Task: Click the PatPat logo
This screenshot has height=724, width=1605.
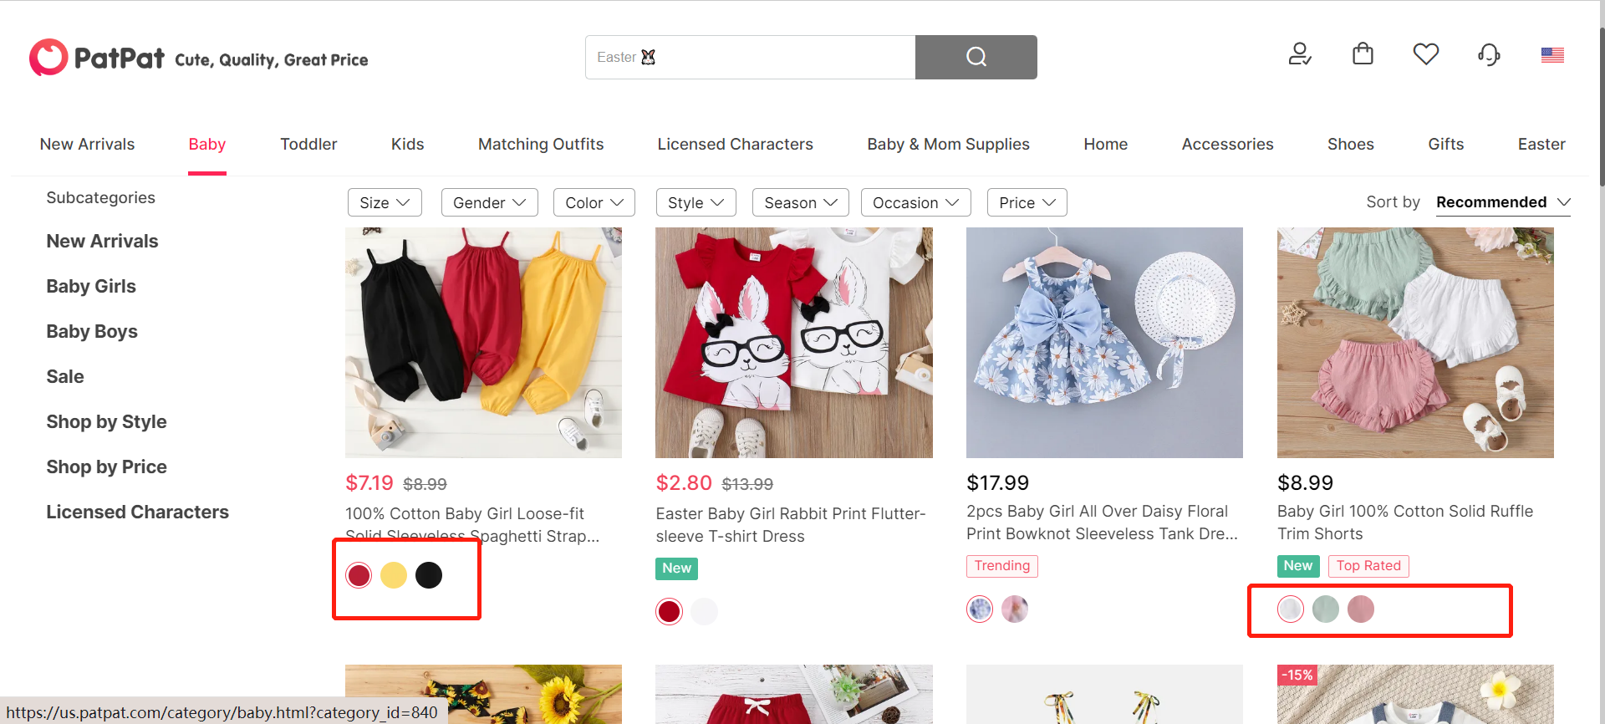Action: [x=97, y=57]
